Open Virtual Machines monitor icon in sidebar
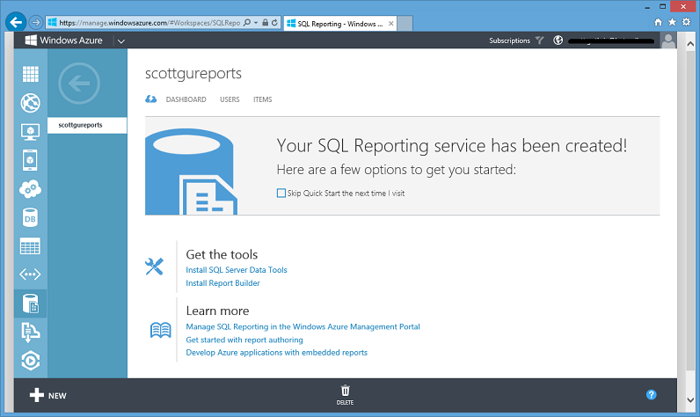The width and height of the screenshot is (700, 417). 31,132
